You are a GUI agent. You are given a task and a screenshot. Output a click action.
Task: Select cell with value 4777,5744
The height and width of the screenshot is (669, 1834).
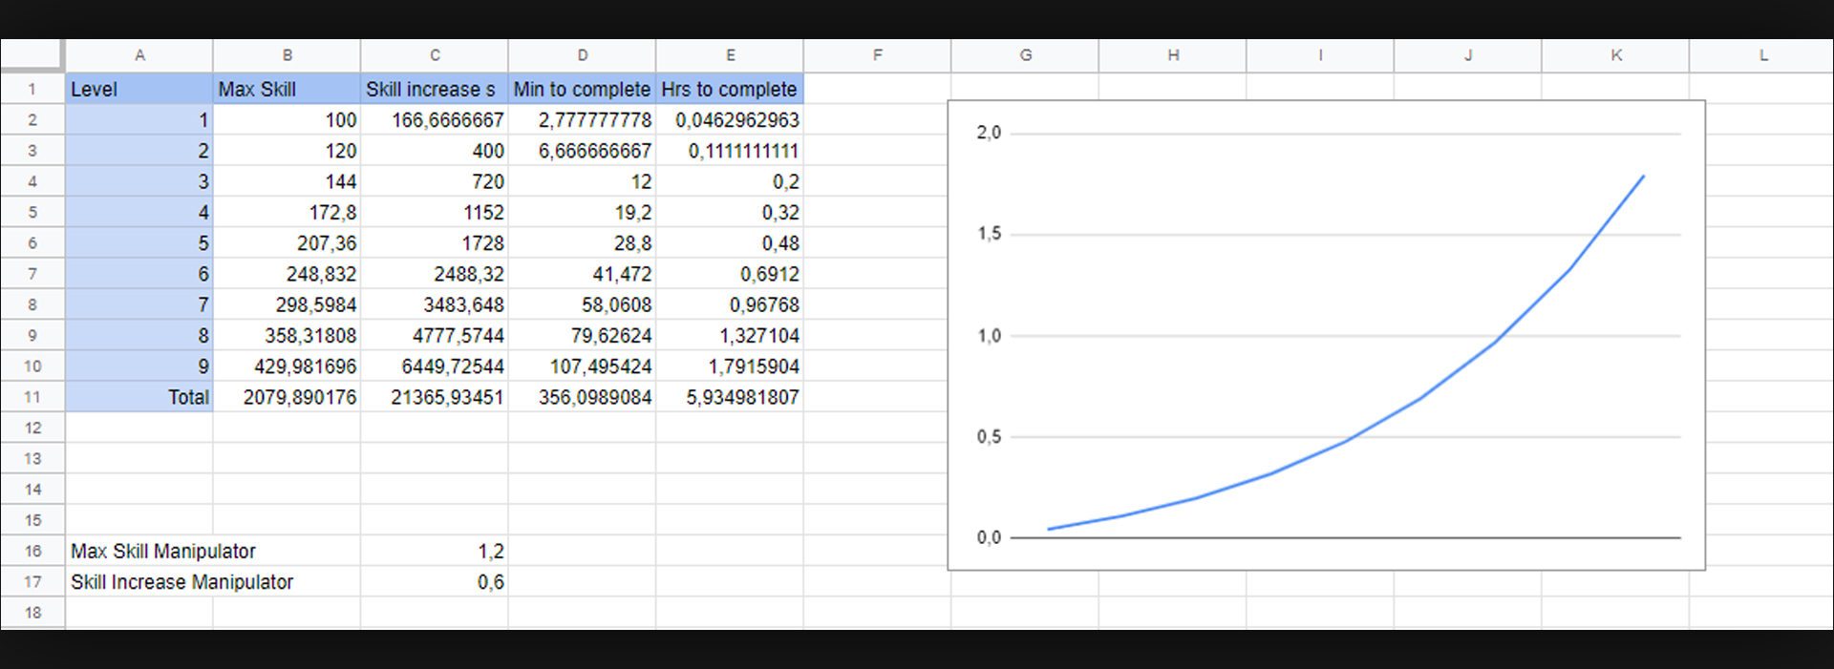[x=435, y=335]
